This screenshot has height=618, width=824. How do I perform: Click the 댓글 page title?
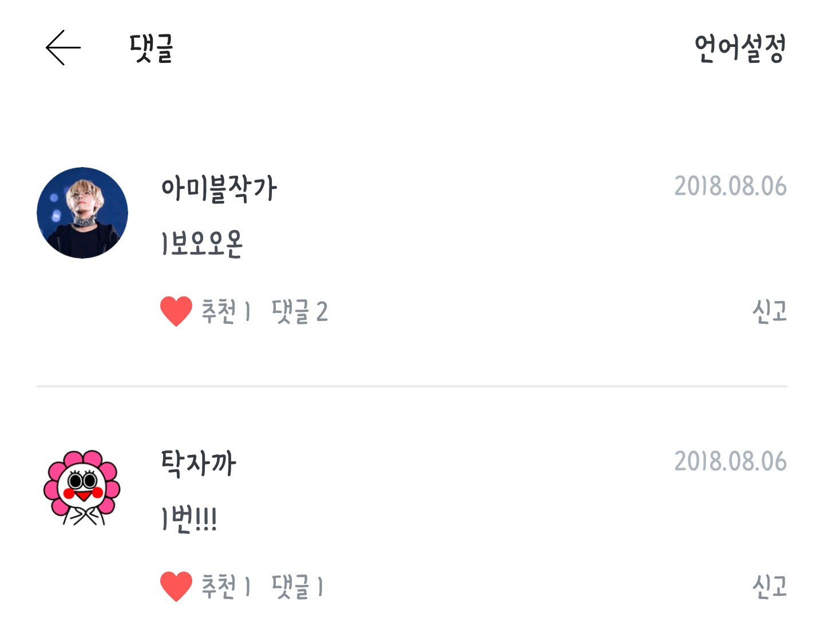point(151,48)
